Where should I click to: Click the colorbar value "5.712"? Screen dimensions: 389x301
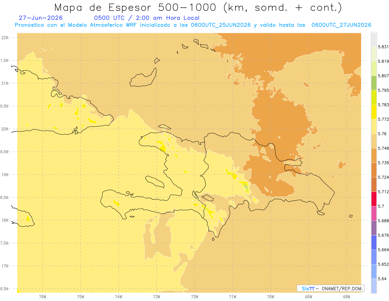coord(383,192)
